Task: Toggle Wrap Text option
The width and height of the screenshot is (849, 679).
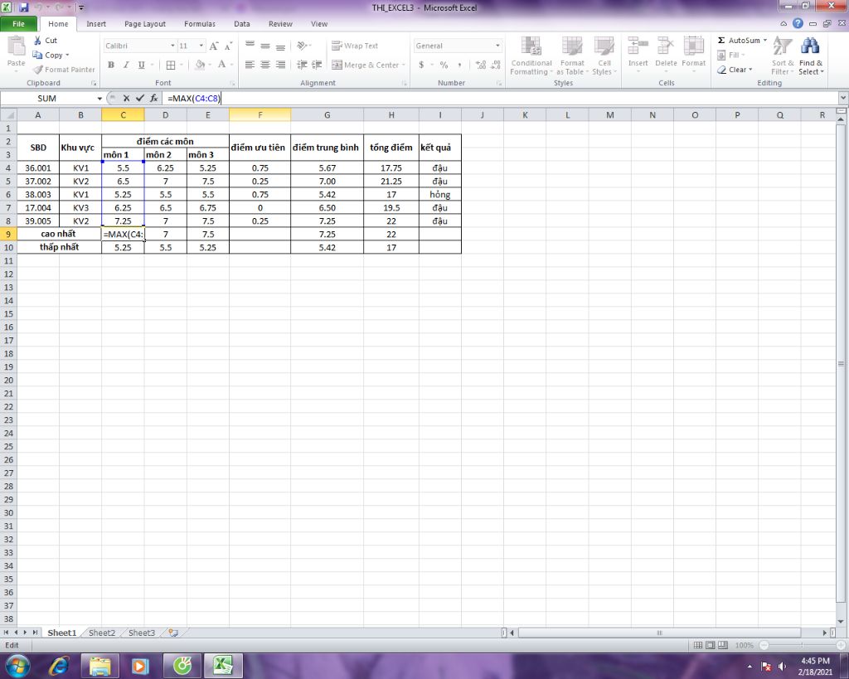Action: (x=355, y=46)
